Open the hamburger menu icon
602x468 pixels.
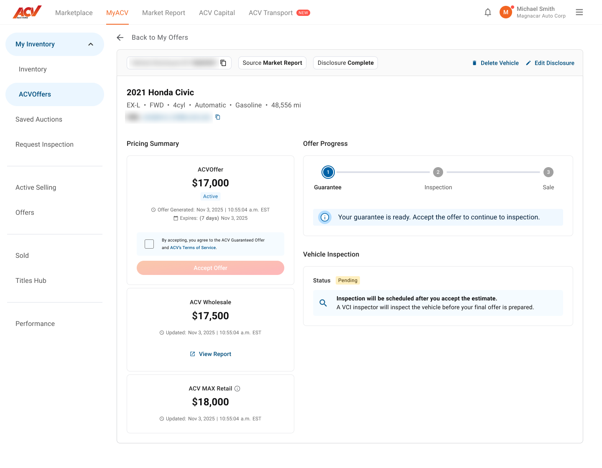tap(579, 13)
